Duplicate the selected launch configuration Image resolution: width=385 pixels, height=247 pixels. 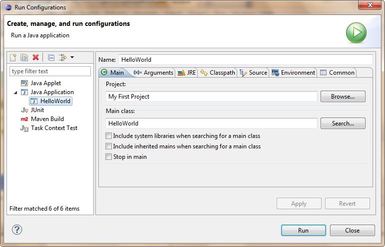pyautogui.click(x=24, y=58)
